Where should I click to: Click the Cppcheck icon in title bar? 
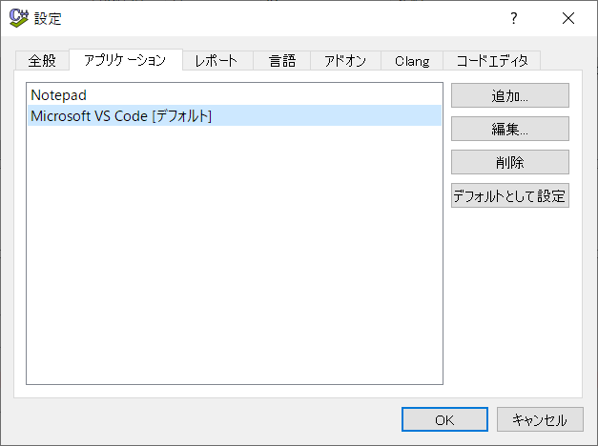pyautogui.click(x=19, y=17)
